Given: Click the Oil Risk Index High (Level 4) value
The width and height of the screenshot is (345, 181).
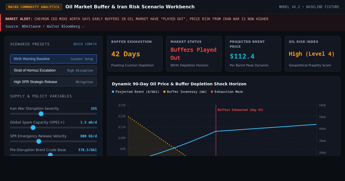Looking at the screenshot, I should point(312,54).
